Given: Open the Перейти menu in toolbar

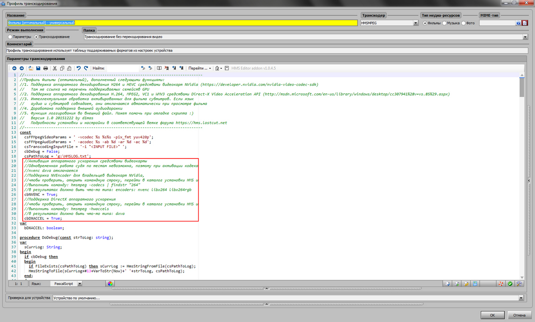Looking at the screenshot, I should point(199,68).
